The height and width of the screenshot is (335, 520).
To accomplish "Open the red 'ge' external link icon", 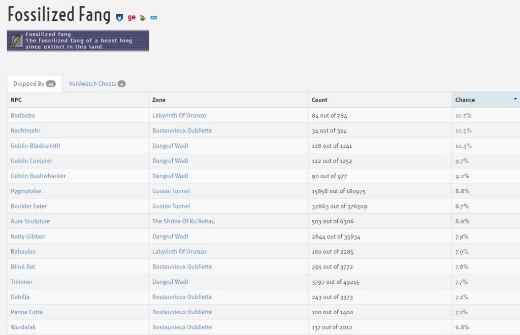I will 132,18.
